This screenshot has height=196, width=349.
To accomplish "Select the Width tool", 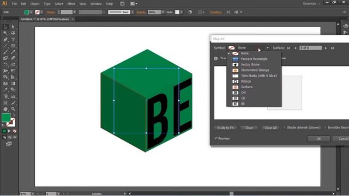I will (x=5, y=71).
